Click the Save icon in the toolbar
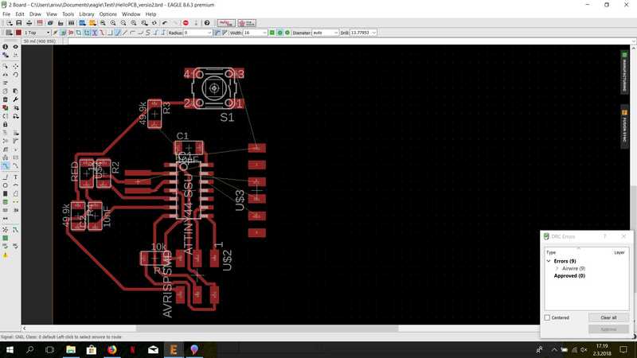The width and height of the screenshot is (637, 358). (x=18, y=23)
